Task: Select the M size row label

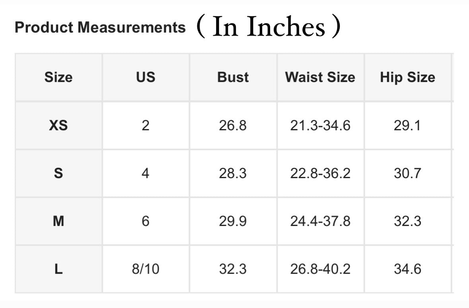Action: [58, 221]
